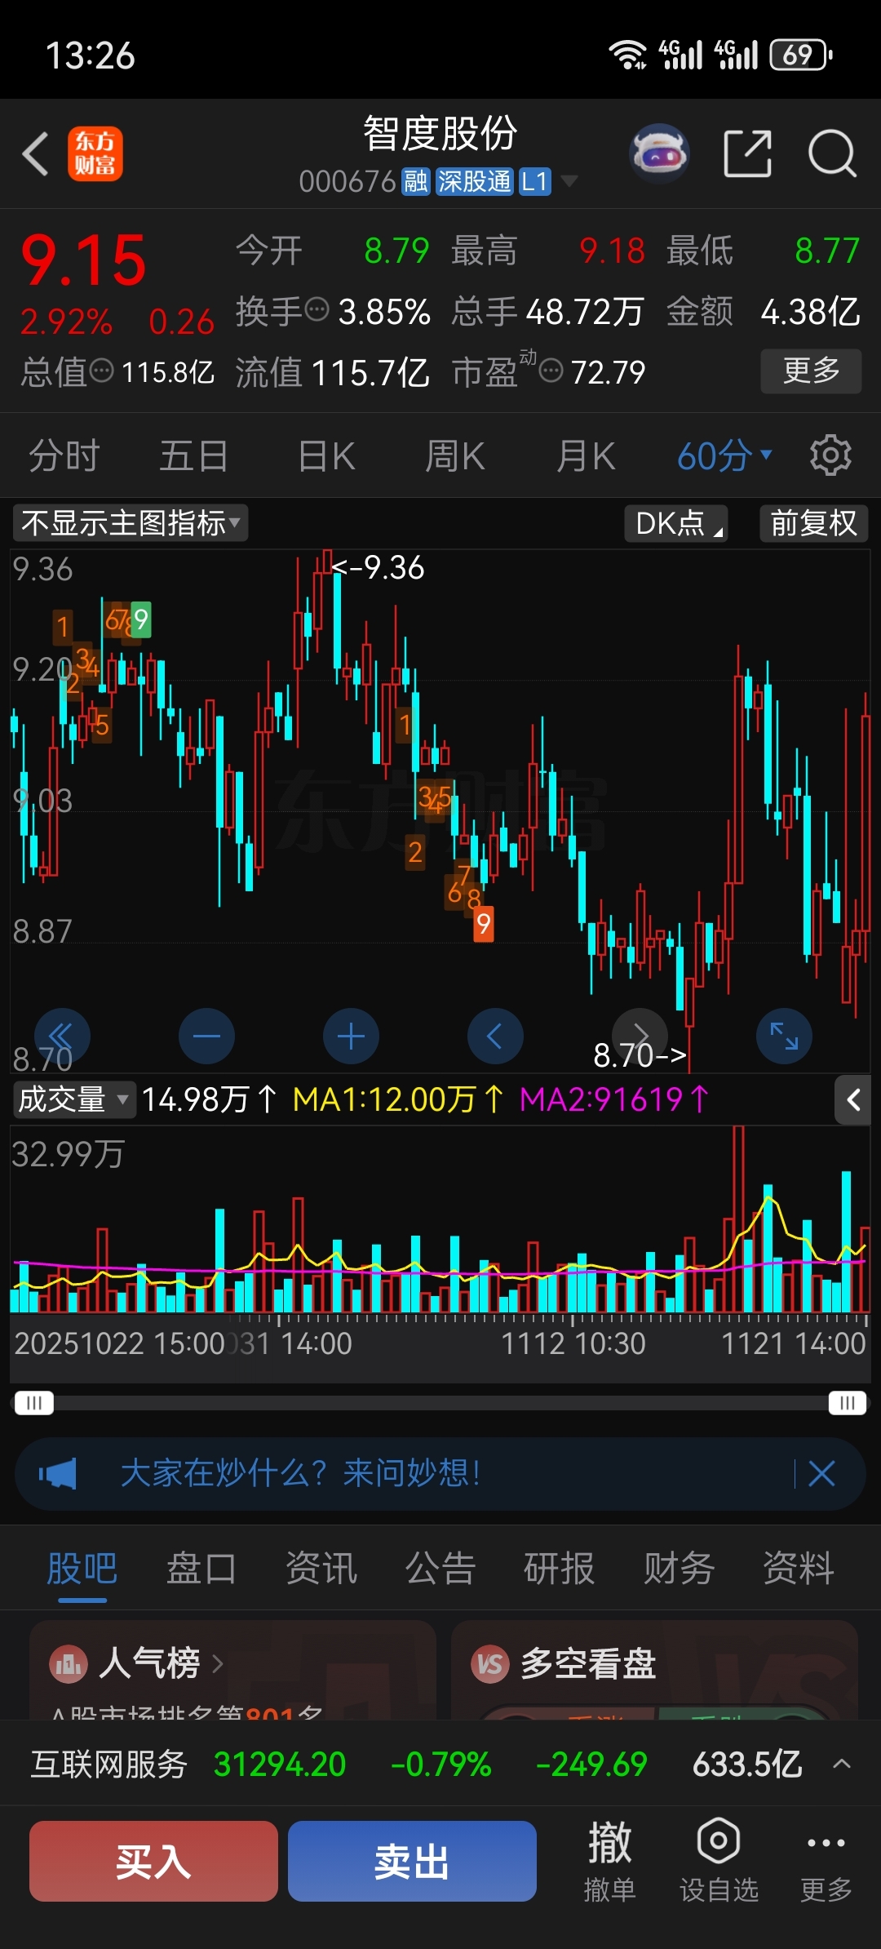Tap the blue 卖出 sell button
Screen dimensions: 881x1949
coord(412,1862)
